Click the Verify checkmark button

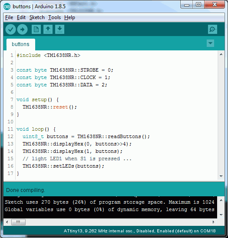(10, 29)
